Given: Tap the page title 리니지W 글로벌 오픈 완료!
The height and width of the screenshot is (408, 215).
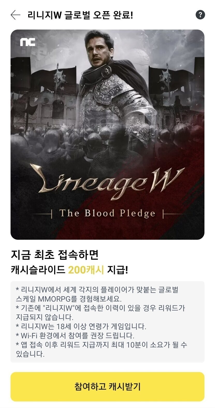Looking at the screenshot, I should point(80,15).
